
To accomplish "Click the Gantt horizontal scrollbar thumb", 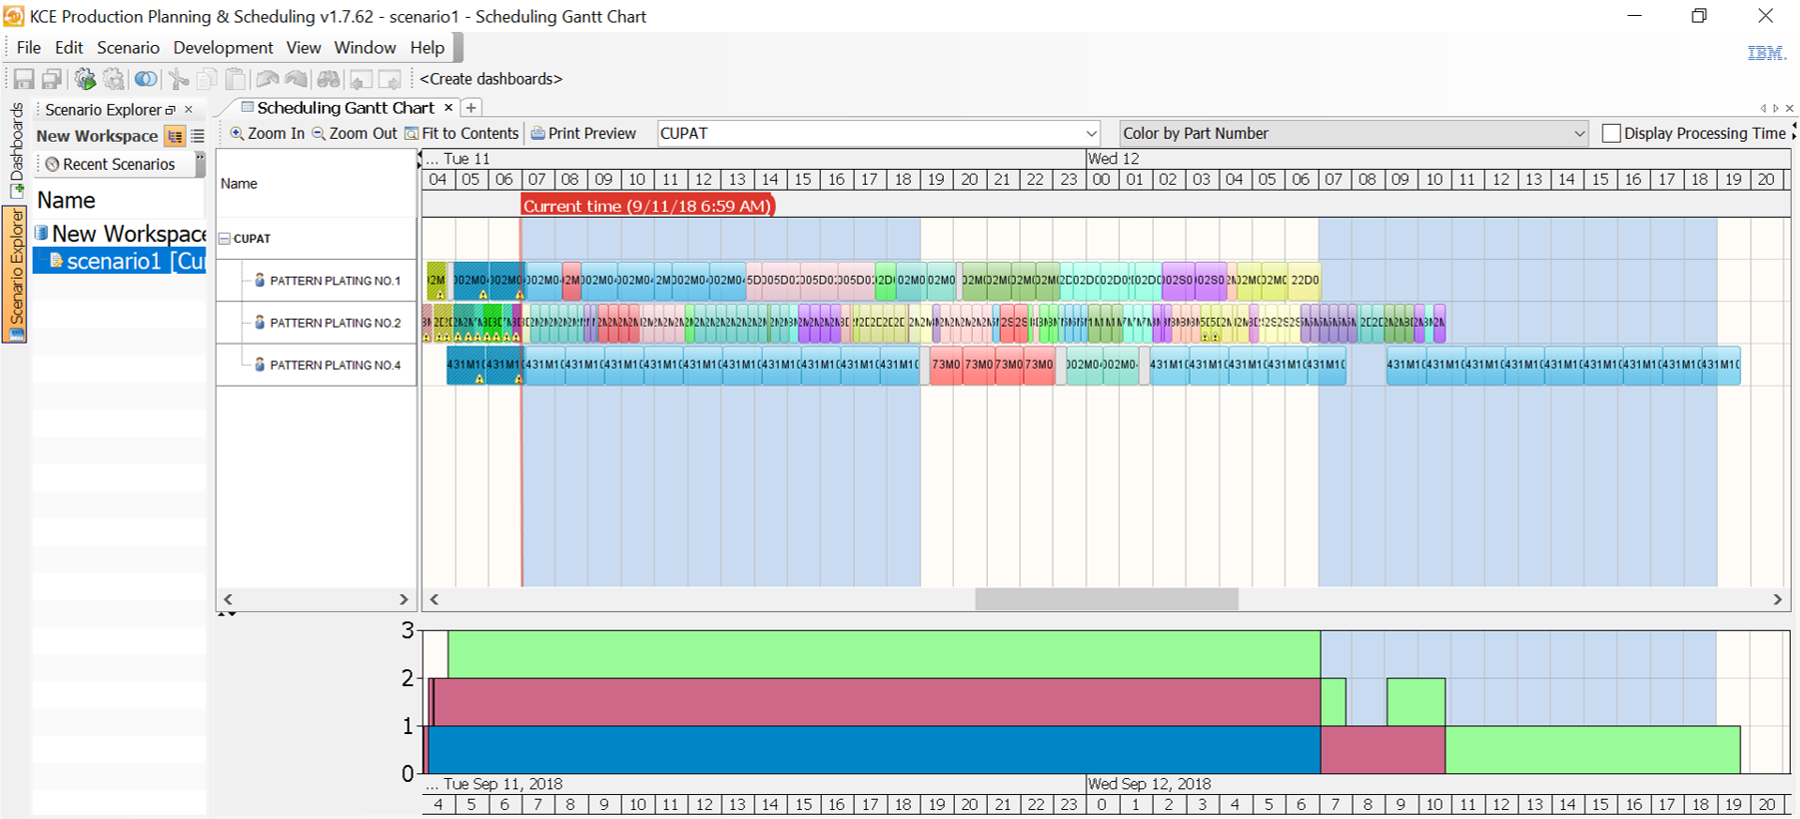I will [1107, 599].
